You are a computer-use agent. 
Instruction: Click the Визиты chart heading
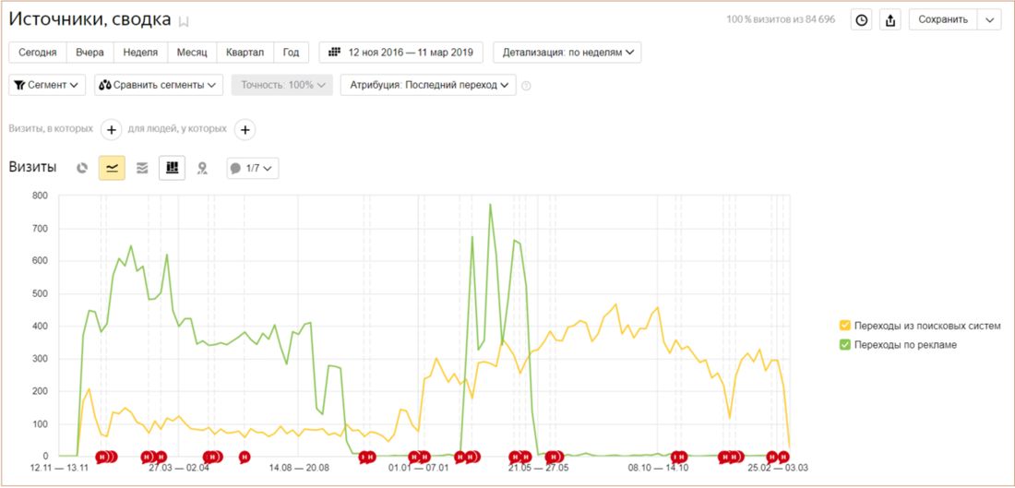point(32,168)
